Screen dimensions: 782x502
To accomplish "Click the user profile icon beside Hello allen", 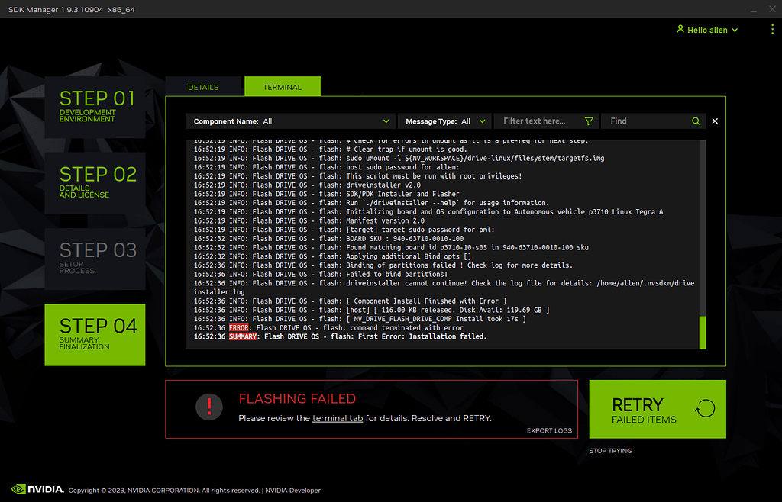I will 680,29.
